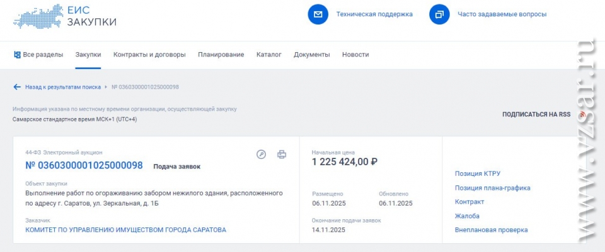This screenshot has height=252, width=605.
Task: Click the print form printer icon
Action: click(x=282, y=154)
